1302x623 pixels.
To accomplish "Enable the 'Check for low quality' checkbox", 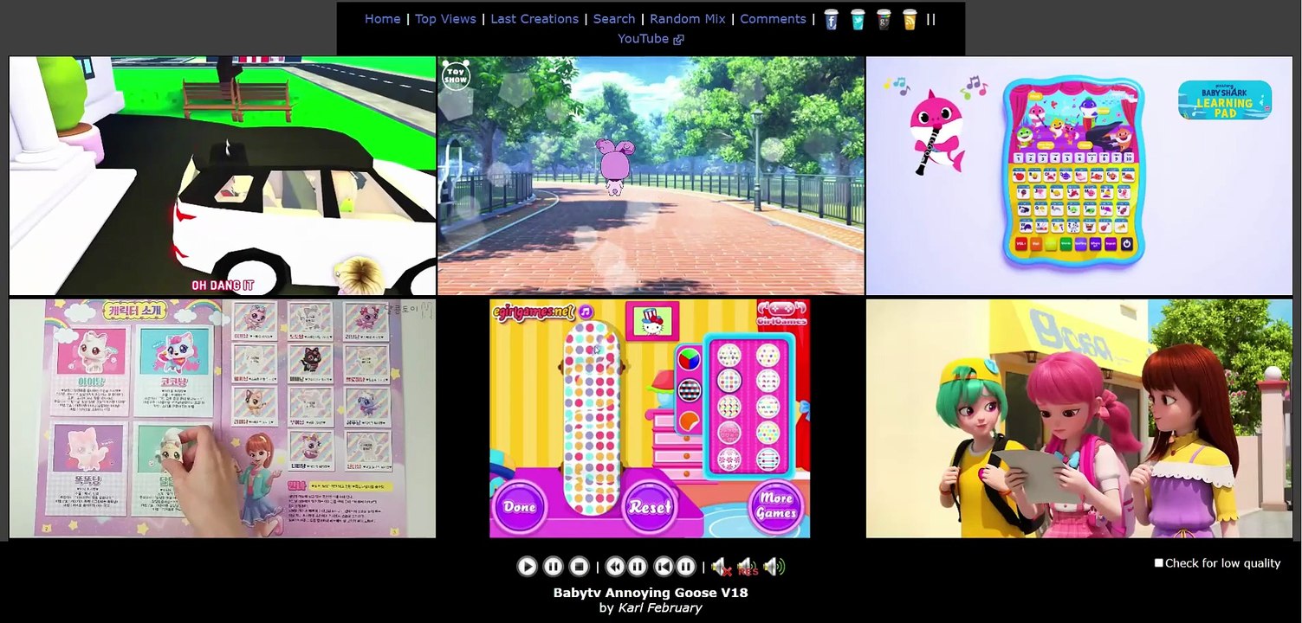I will (x=1158, y=563).
